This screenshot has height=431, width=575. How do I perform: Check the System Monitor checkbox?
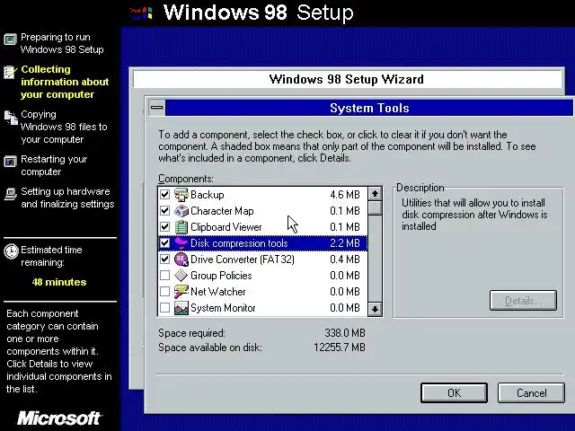[x=164, y=307]
